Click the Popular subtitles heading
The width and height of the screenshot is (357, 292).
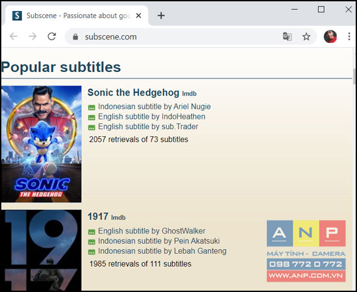[x=61, y=67]
